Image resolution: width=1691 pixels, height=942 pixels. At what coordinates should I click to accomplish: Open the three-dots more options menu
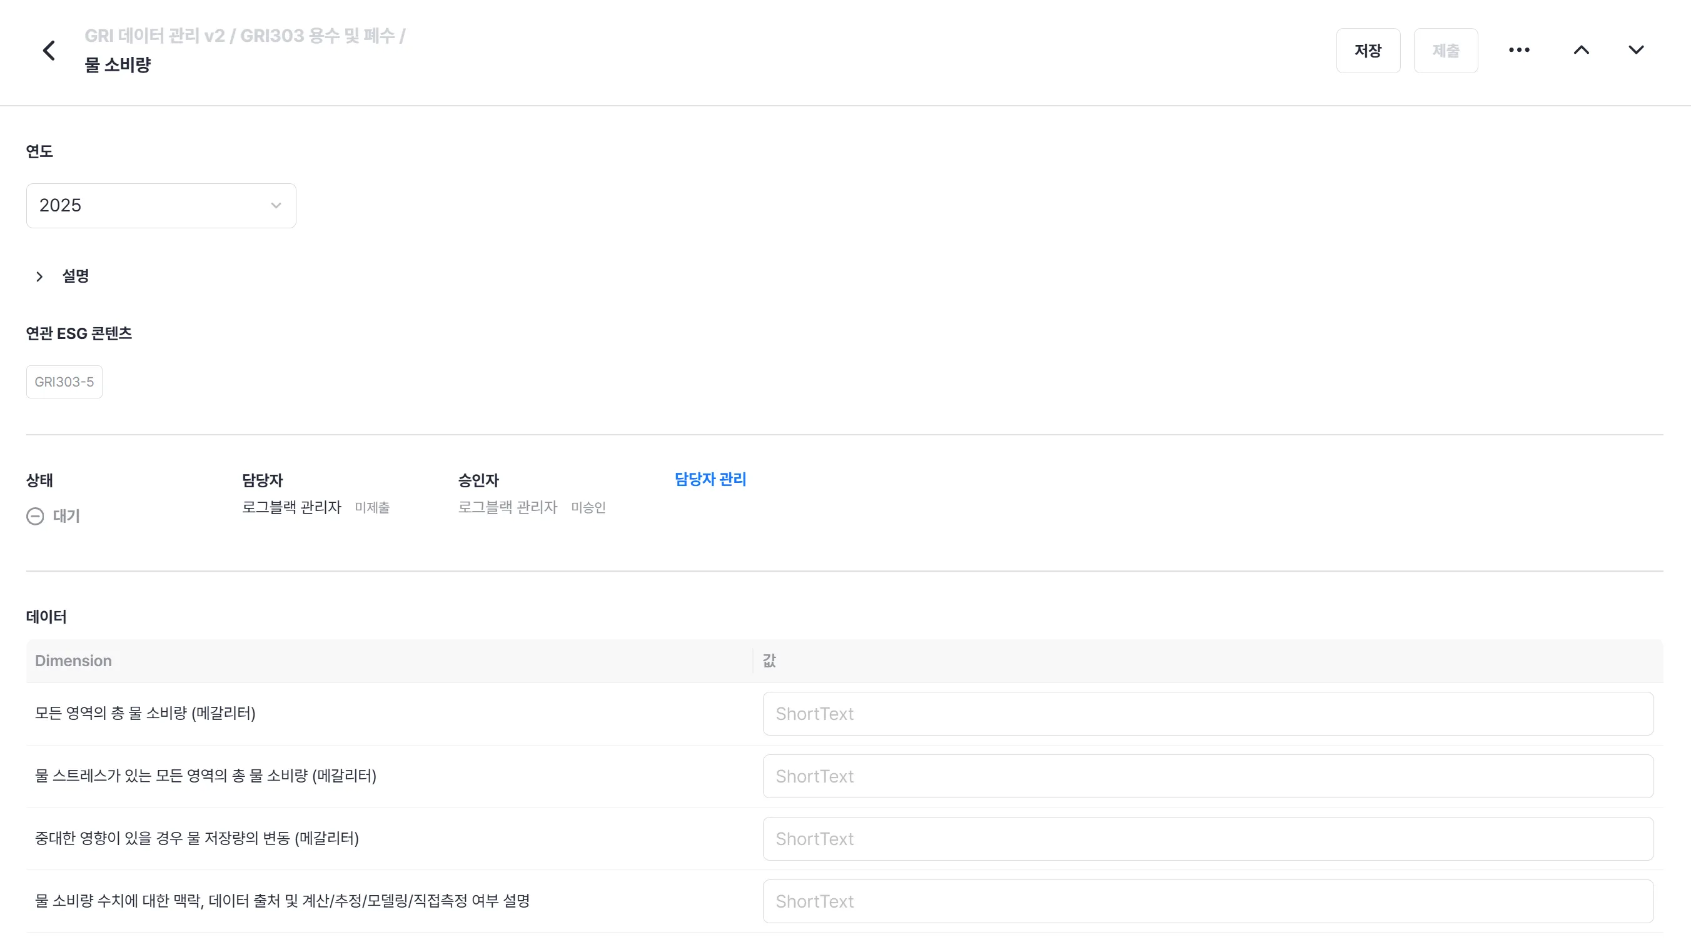1518,51
